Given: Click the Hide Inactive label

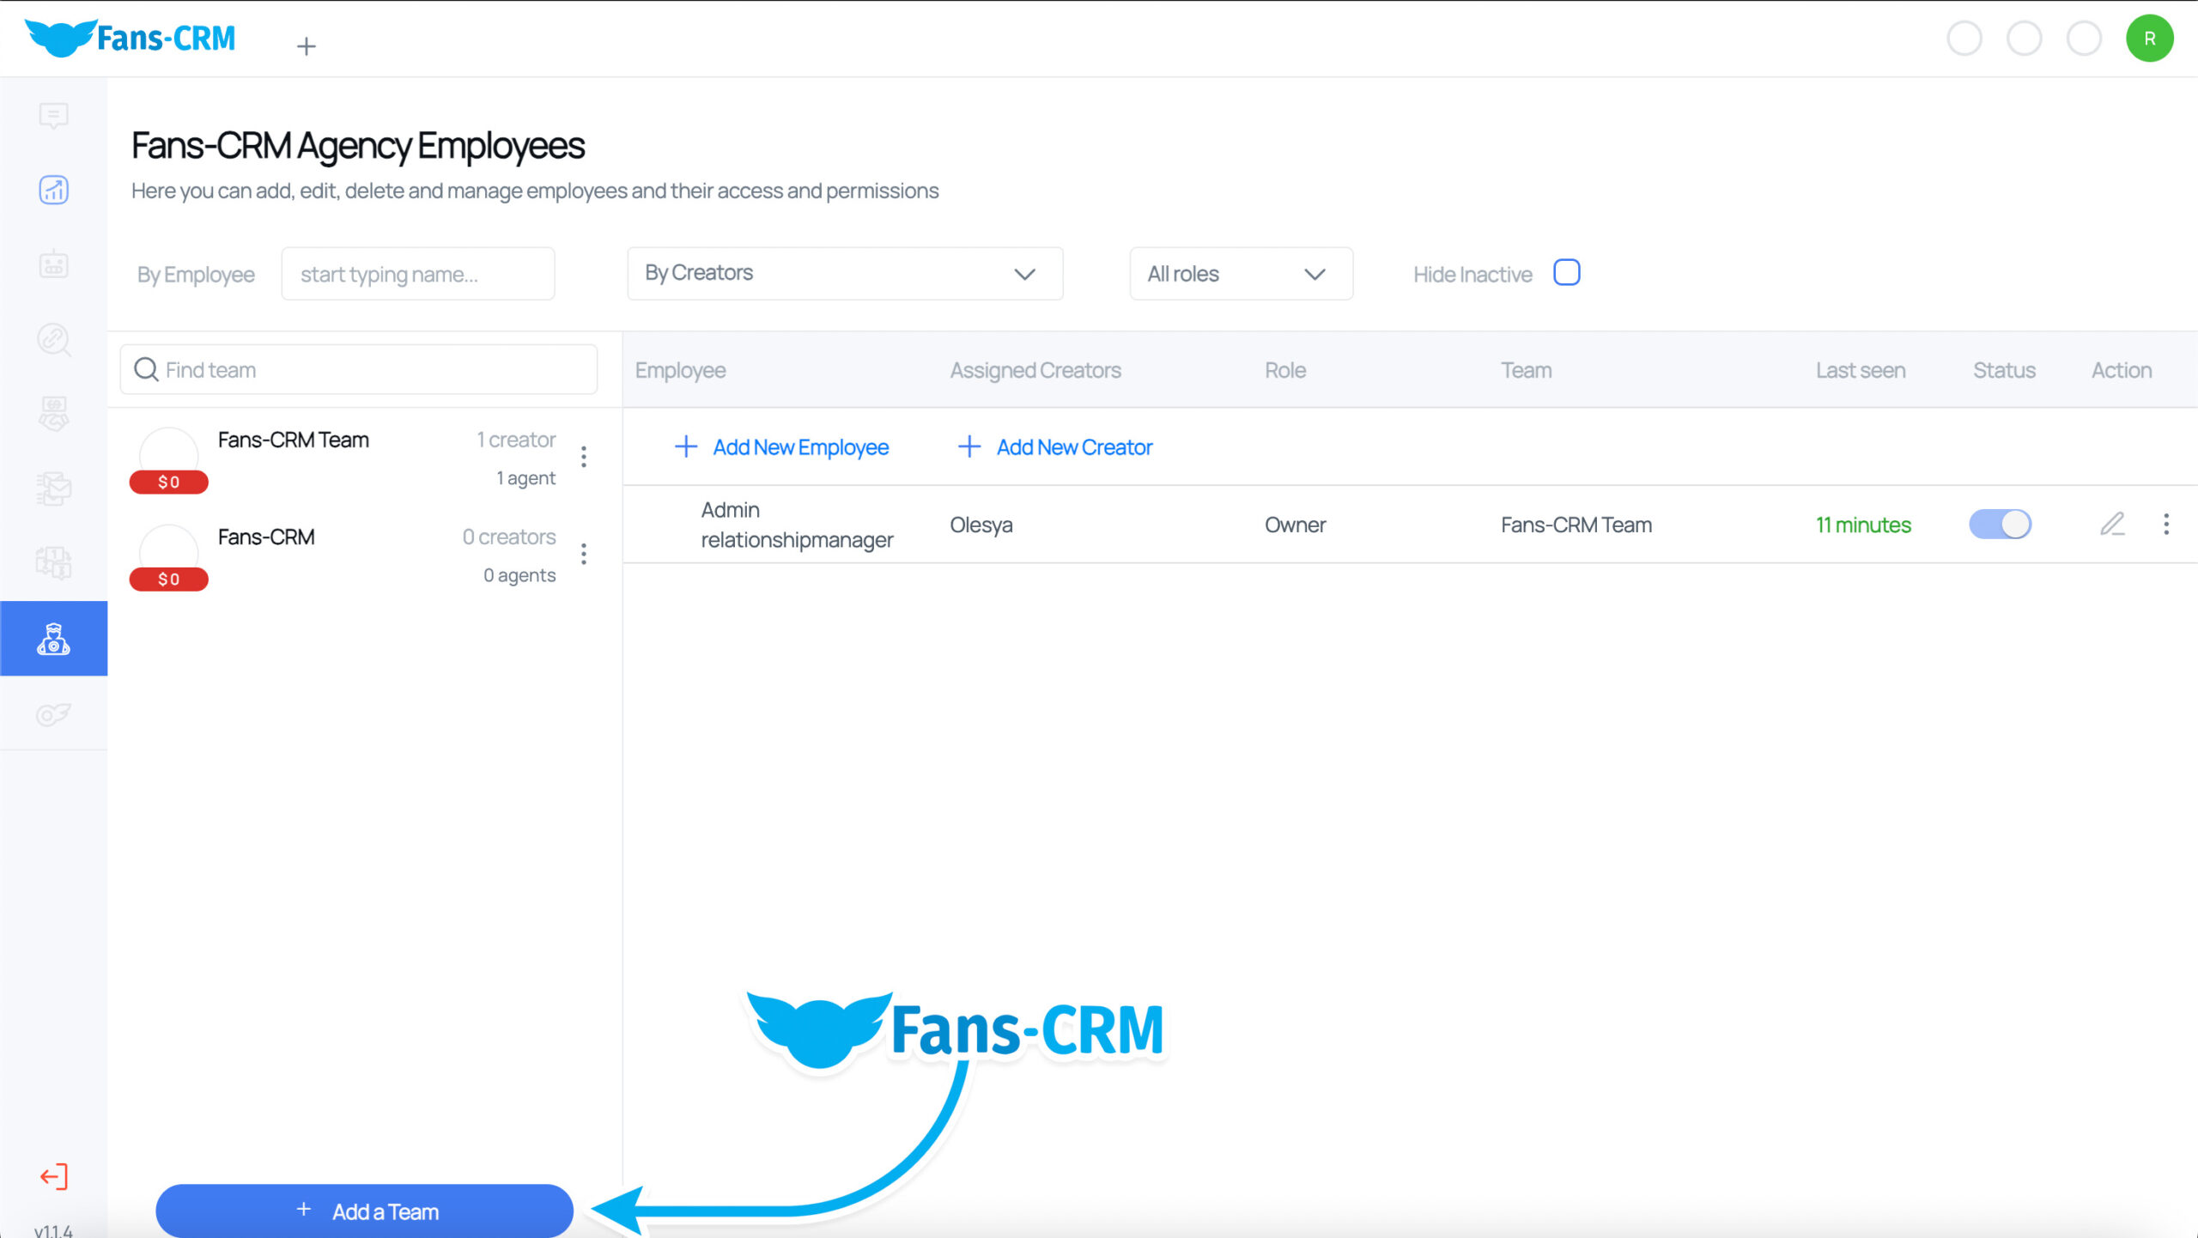Looking at the screenshot, I should (x=1472, y=274).
